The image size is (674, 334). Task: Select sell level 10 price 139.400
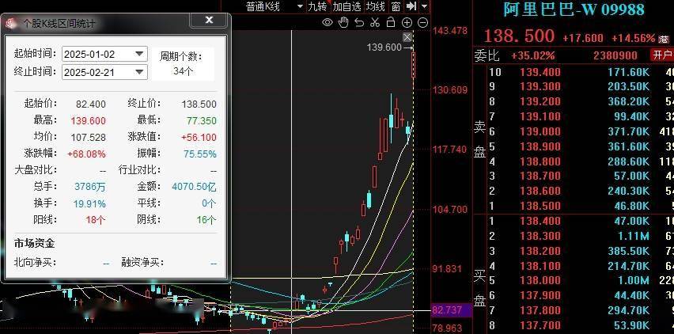(x=540, y=72)
